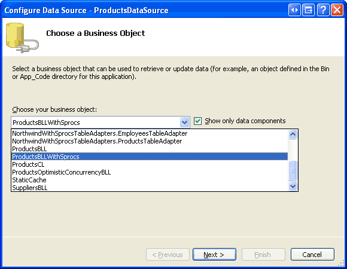The image size is (347, 269).
Task: Click the list scrollbar down arrow
Action: point(293,186)
